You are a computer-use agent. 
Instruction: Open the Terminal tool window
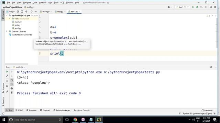pos(45,110)
